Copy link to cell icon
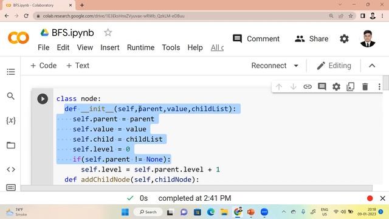This screenshot has height=219, width=389. (x=308, y=86)
